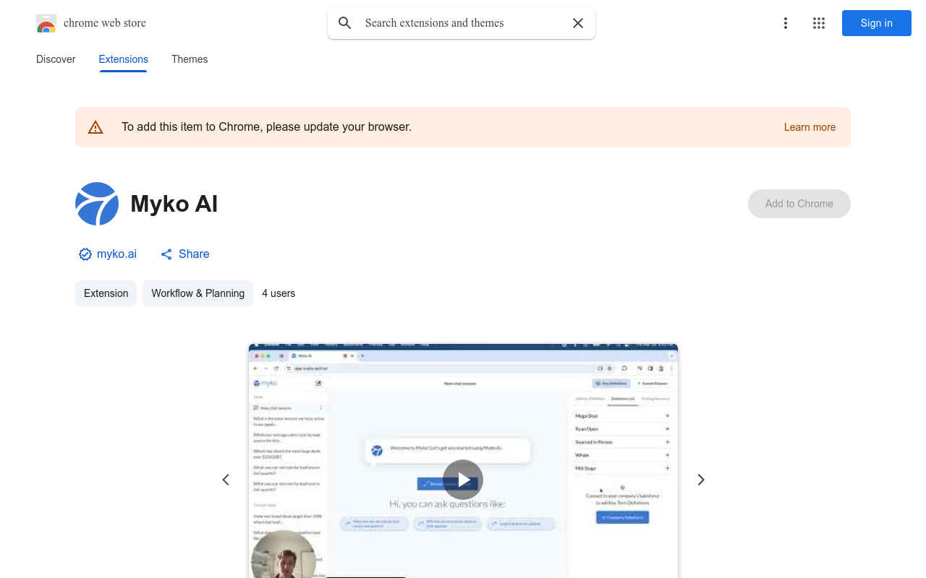Open the three-dot more options menu
926x578 pixels.
(x=786, y=23)
